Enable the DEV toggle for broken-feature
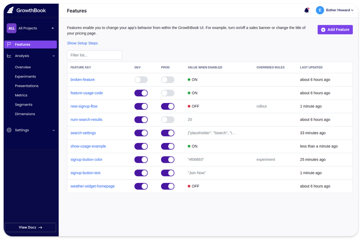 [x=141, y=80]
